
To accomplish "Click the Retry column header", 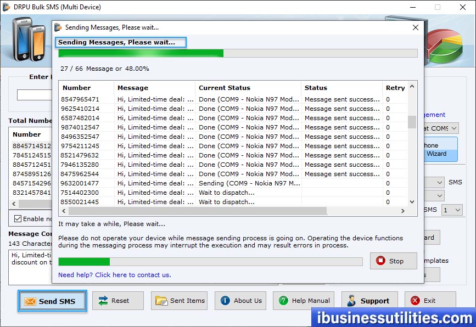I will tap(395, 88).
